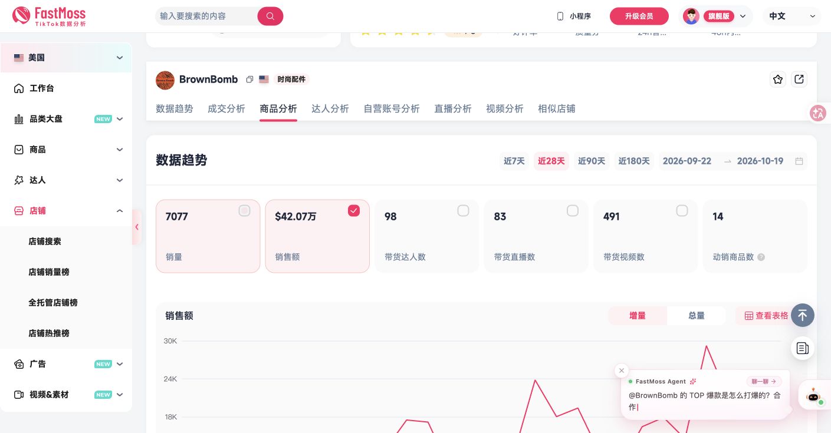Image resolution: width=831 pixels, height=433 pixels.
Task: Switch to the 成交分析 tab
Action: (226, 109)
